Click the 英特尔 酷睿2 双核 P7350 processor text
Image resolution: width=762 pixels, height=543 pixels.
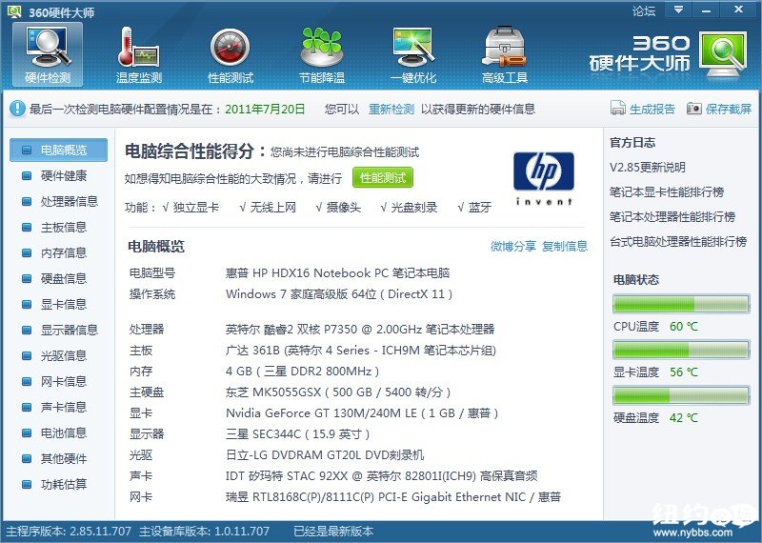point(360,330)
